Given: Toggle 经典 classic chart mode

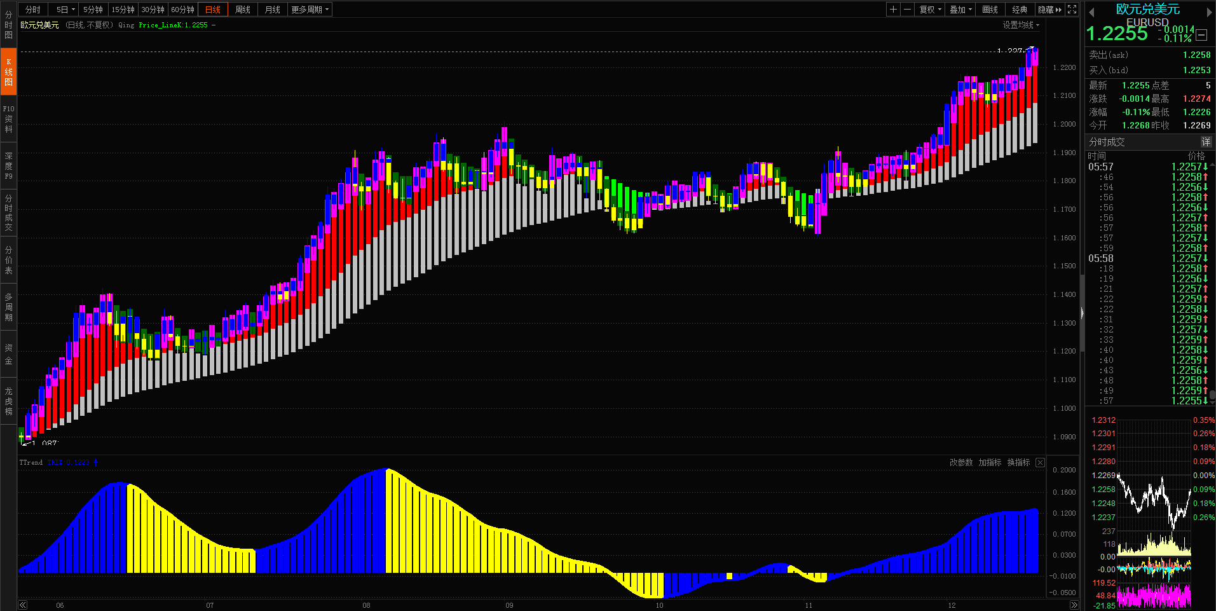Looking at the screenshot, I should tap(1020, 10).
